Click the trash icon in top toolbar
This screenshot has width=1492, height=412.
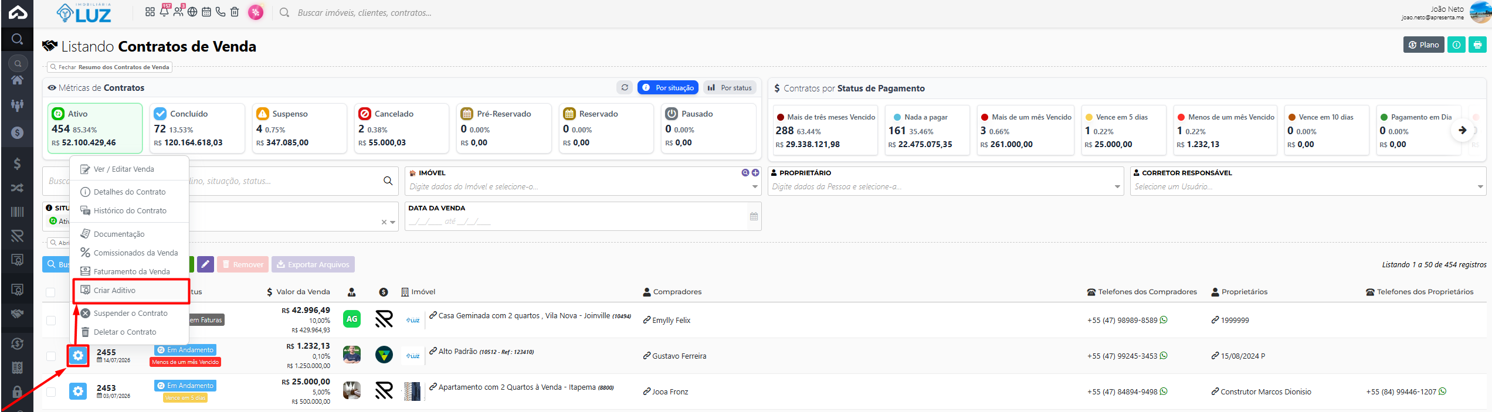pyautogui.click(x=235, y=12)
